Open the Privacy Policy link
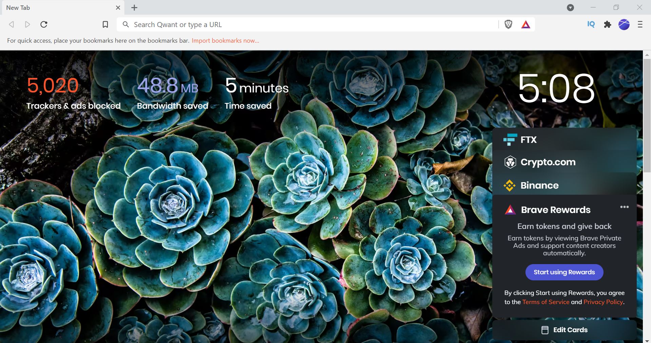The height and width of the screenshot is (343, 651). 603,302
